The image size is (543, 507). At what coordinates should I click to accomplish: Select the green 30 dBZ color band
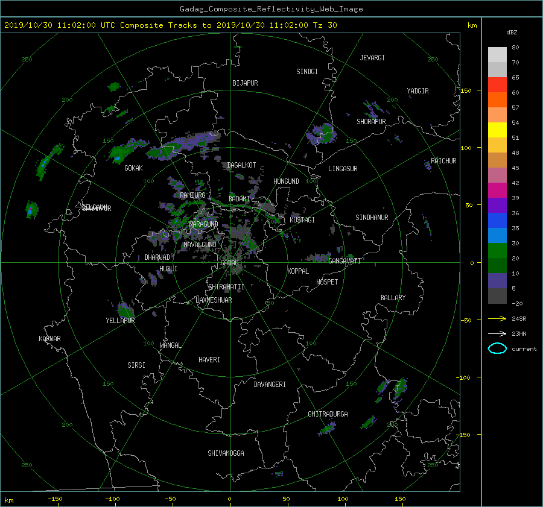point(497,250)
